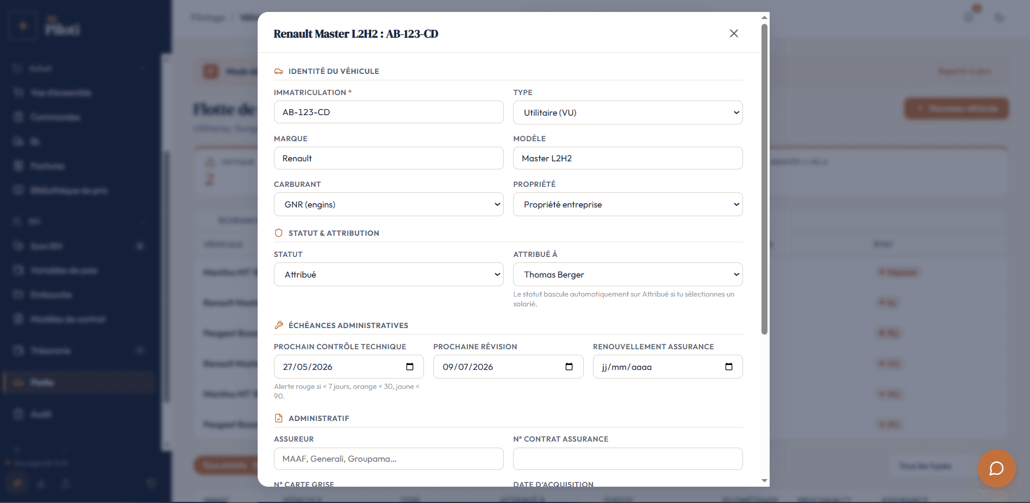Edit the Modèle field containing Master L2H2
This screenshot has height=503, width=1030.
(628, 158)
